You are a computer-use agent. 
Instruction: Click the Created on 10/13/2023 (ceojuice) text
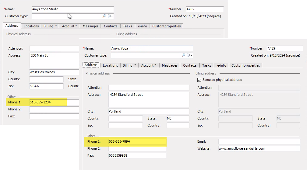coord(196,16)
